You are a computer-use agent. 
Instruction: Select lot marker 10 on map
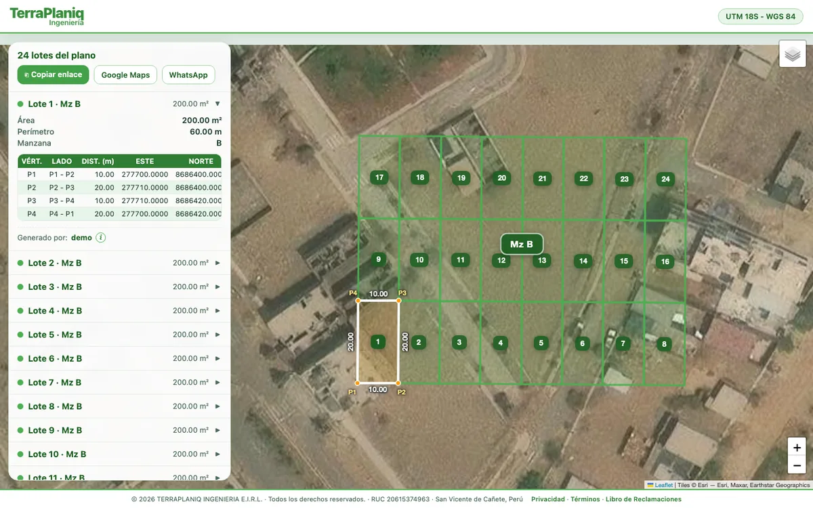coord(419,259)
